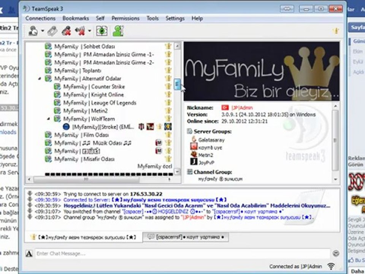Click channel tree vertical scrollbar thumb

(177, 84)
